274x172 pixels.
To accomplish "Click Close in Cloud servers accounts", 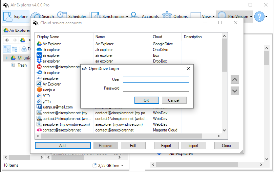I will pyautogui.click(x=227, y=146).
